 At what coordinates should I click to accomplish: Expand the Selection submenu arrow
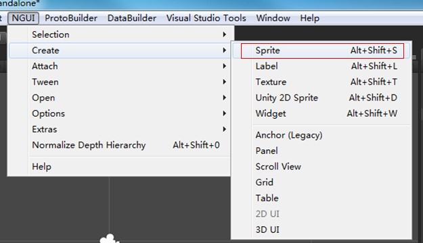tap(224, 34)
